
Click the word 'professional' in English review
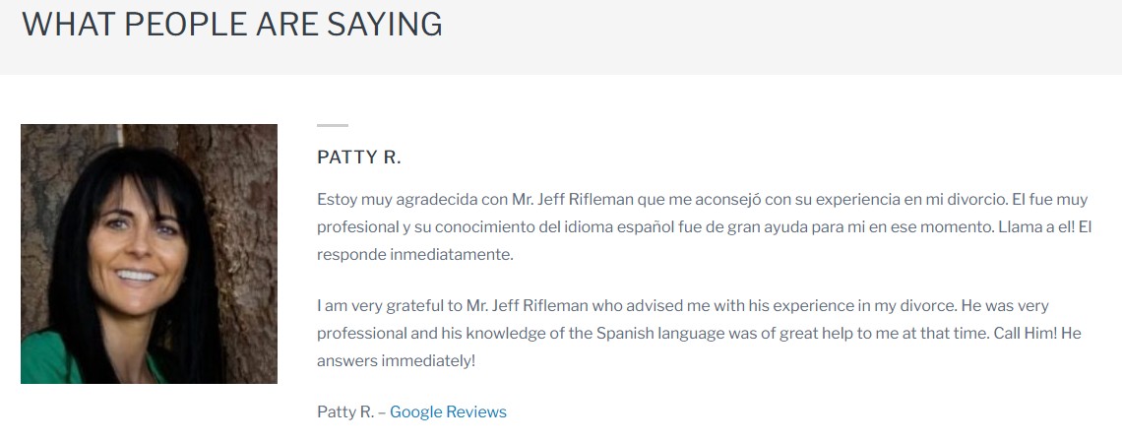[361, 334]
